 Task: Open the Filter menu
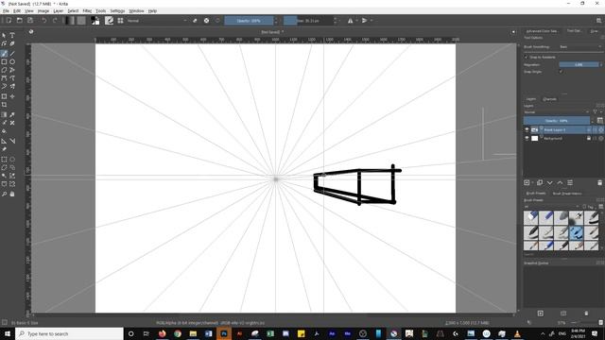click(x=87, y=10)
